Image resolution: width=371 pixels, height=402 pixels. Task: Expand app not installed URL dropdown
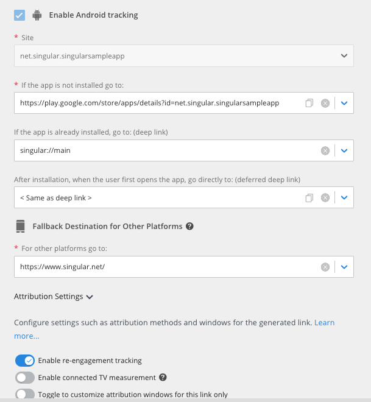tap(344, 103)
